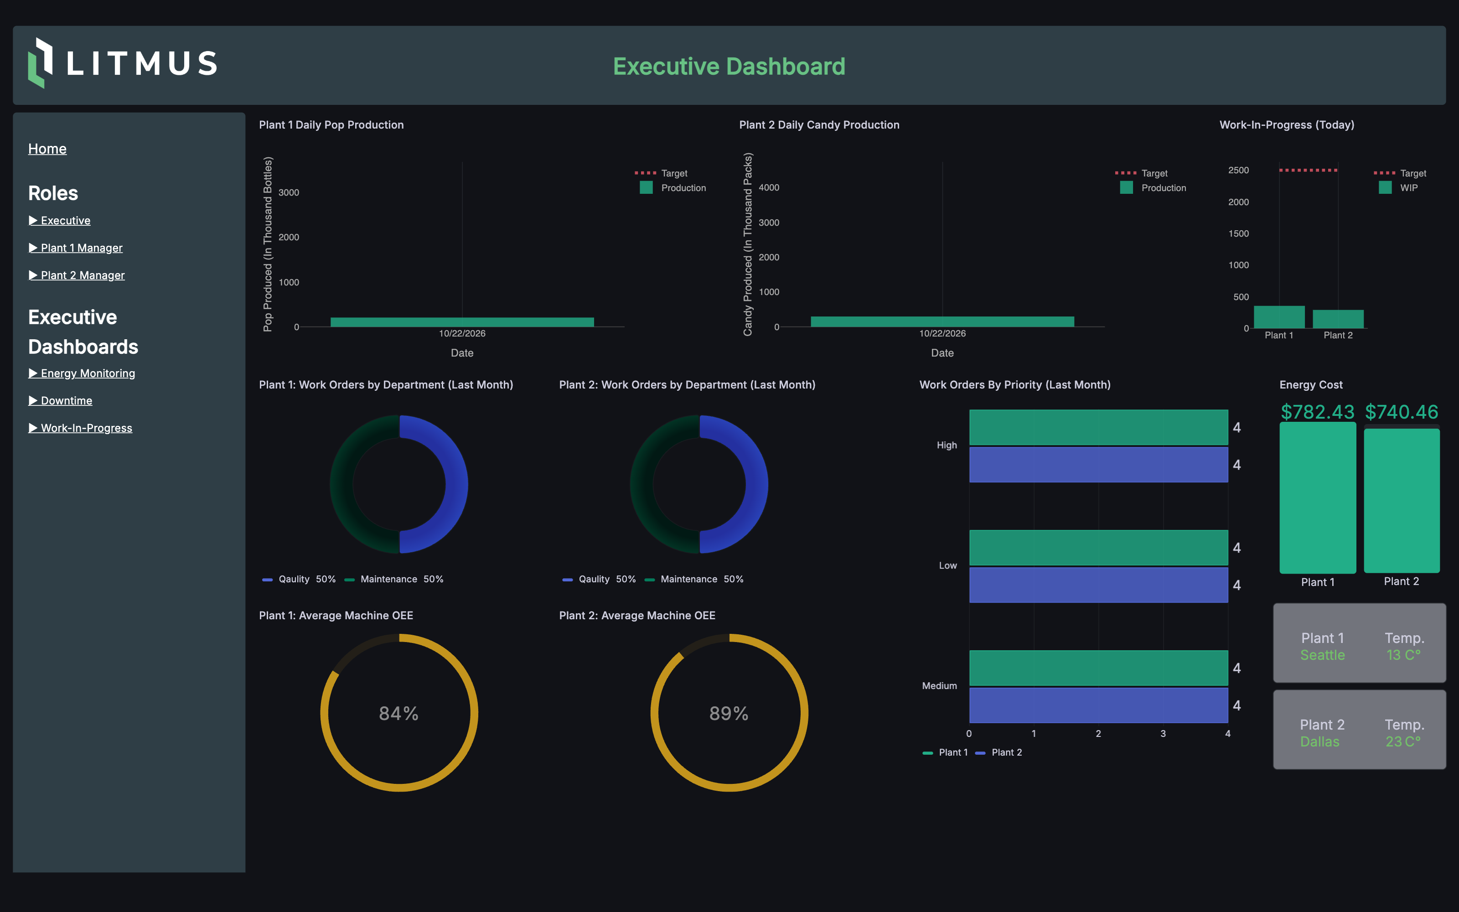Toggle Maintenance legend under Plant 1 donut
Screen dimensions: 1459x912
click(393, 579)
